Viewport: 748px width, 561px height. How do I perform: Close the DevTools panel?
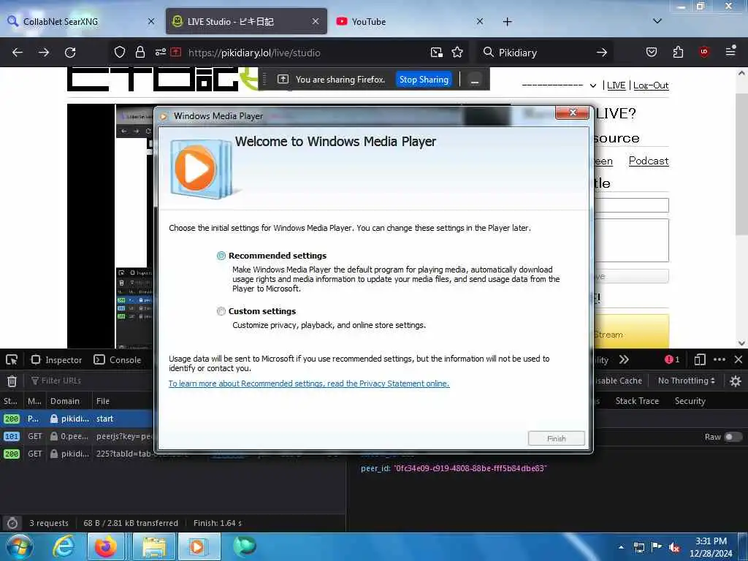click(x=739, y=359)
